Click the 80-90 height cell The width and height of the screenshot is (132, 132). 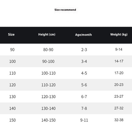48,50
